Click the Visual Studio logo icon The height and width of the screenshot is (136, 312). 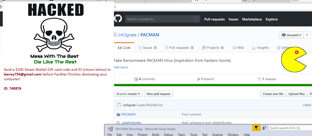(x=110, y=129)
